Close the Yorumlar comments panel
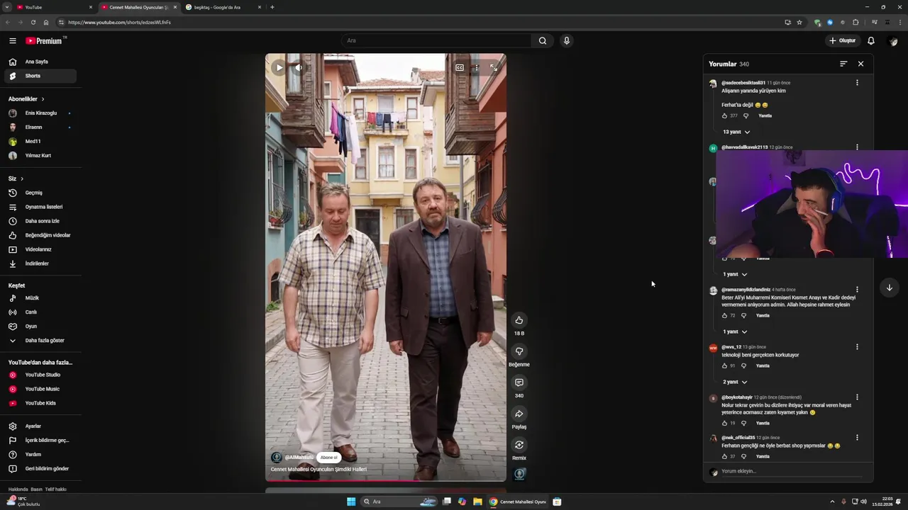908x510 pixels. [860, 64]
